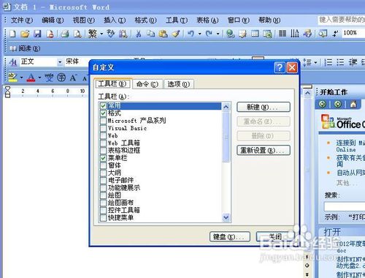Check the Microsoft 产品系列 checkbox
This screenshot has height=278, width=365.
pos(103,121)
